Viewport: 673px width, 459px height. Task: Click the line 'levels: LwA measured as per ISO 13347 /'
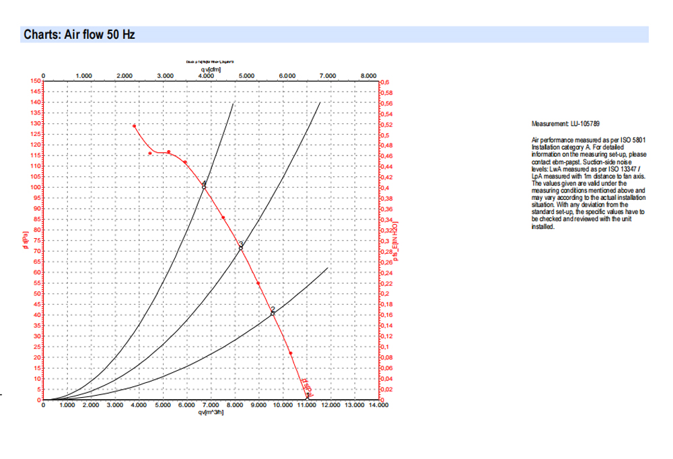(586, 169)
